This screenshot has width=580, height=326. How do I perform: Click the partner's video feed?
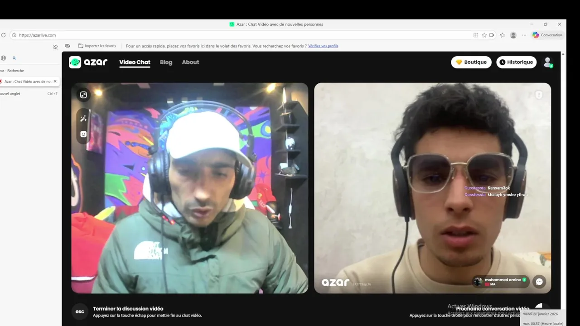pos(433,188)
